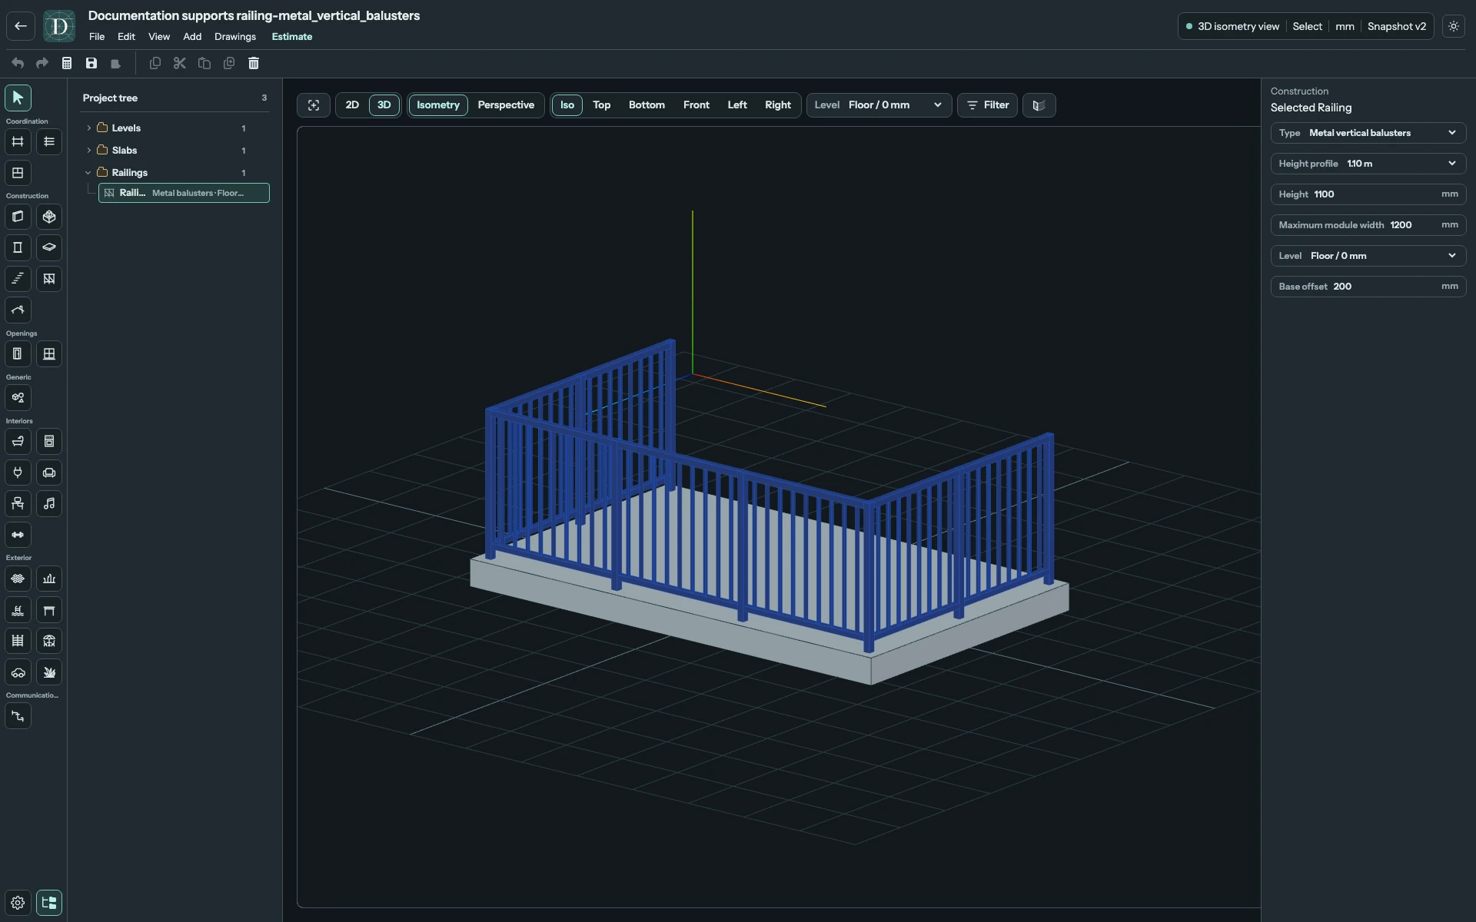
Task: Activate the wall tool in Construction
Action: pos(18,217)
